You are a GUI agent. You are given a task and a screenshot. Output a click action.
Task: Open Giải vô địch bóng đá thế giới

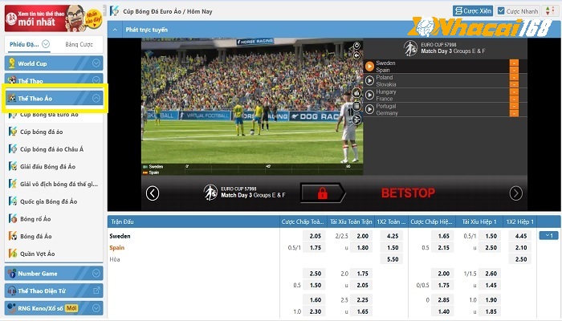(59, 184)
